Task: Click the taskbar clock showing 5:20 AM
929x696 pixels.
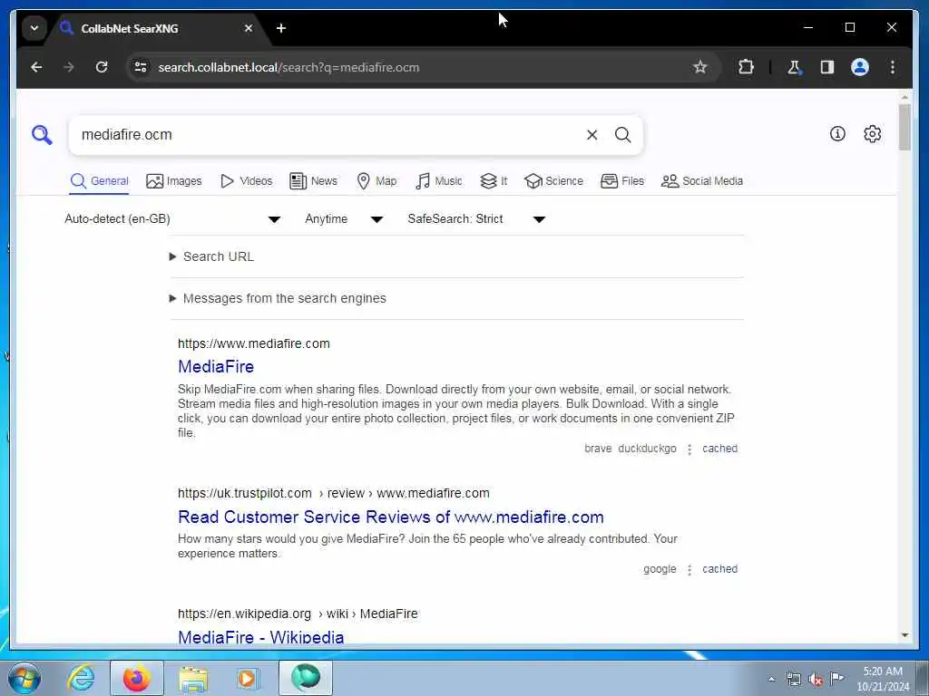Action: click(x=882, y=678)
